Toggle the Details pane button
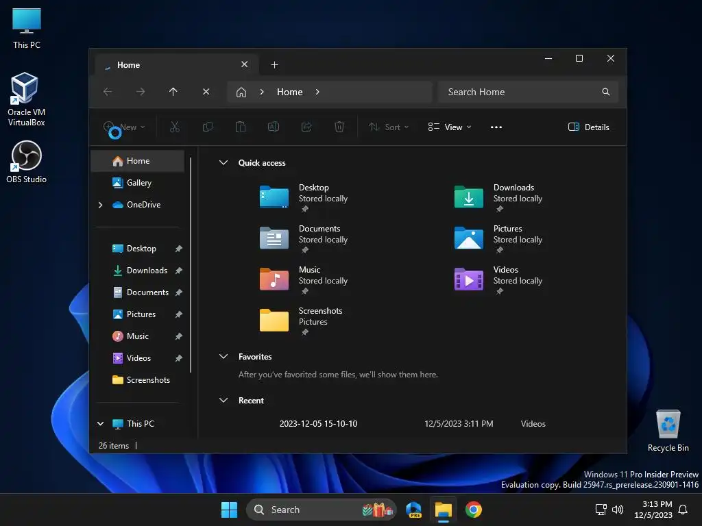This screenshot has height=526, width=702. point(588,127)
